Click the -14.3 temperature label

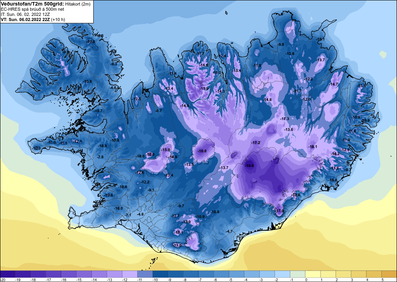click(x=220, y=91)
